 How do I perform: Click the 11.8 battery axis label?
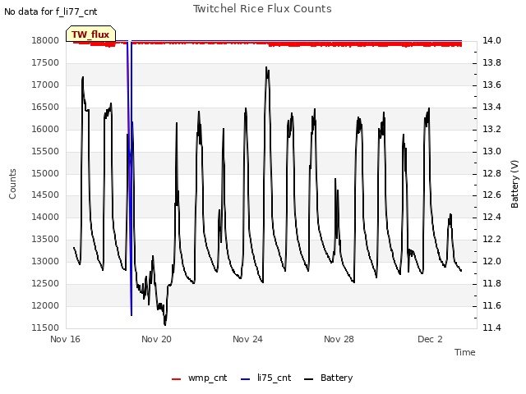click(491, 283)
